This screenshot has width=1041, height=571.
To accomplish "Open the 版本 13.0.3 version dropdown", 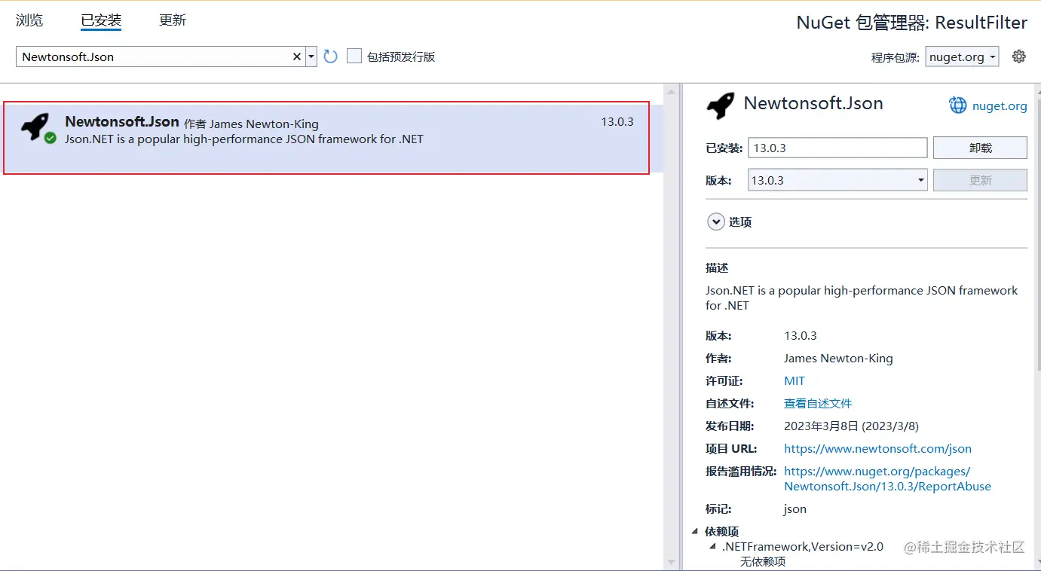I will pyautogui.click(x=837, y=180).
